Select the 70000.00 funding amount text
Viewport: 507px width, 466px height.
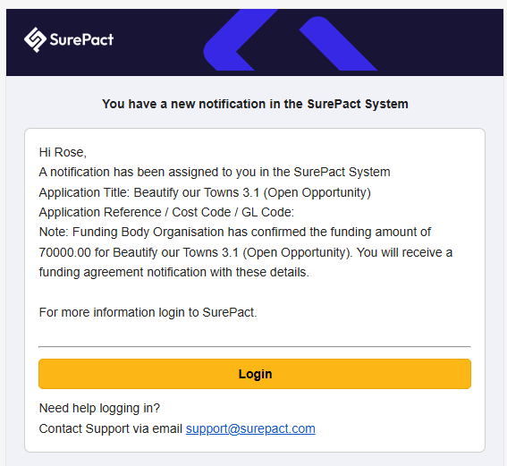tap(64, 252)
